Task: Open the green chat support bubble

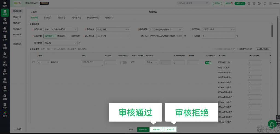Action: (x=272, y=124)
